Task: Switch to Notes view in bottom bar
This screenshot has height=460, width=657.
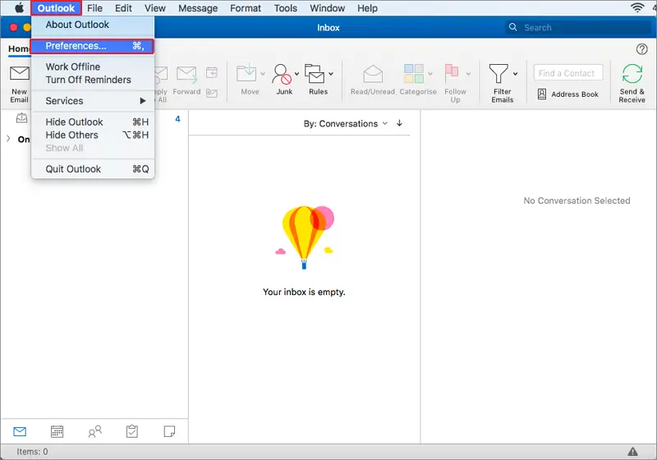Action: pos(169,431)
